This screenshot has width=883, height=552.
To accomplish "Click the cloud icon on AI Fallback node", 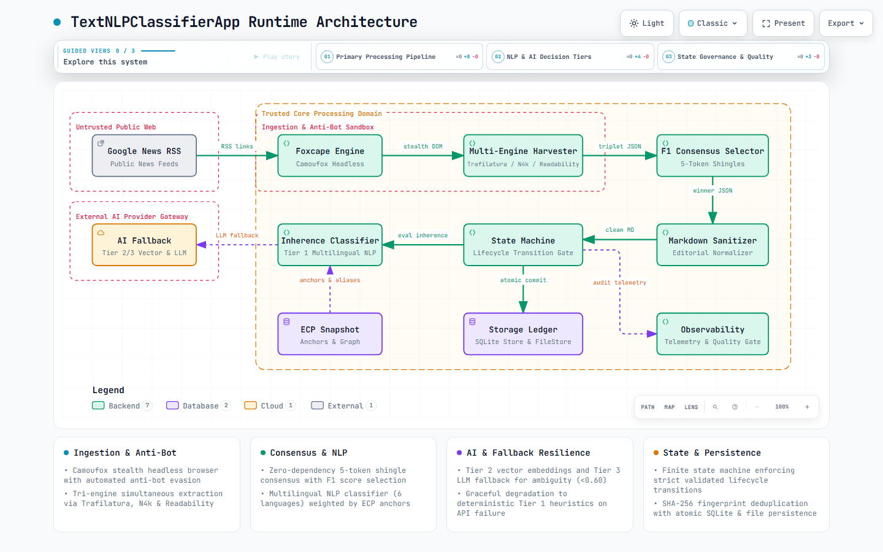I will pos(101,233).
